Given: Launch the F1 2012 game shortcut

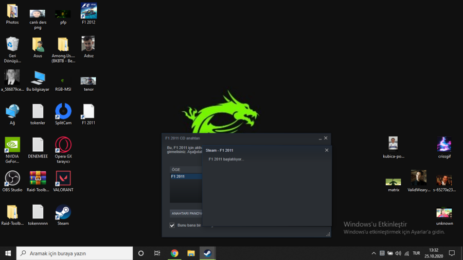Looking at the screenshot, I should [88, 14].
